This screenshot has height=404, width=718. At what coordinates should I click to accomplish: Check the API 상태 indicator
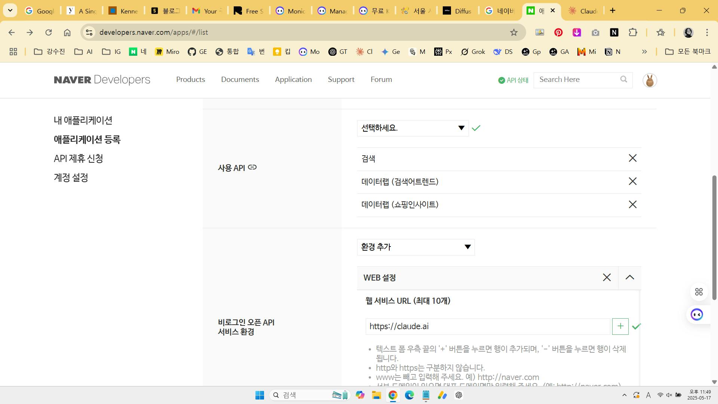pyautogui.click(x=513, y=80)
